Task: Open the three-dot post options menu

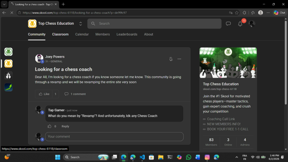Action: 179,59
